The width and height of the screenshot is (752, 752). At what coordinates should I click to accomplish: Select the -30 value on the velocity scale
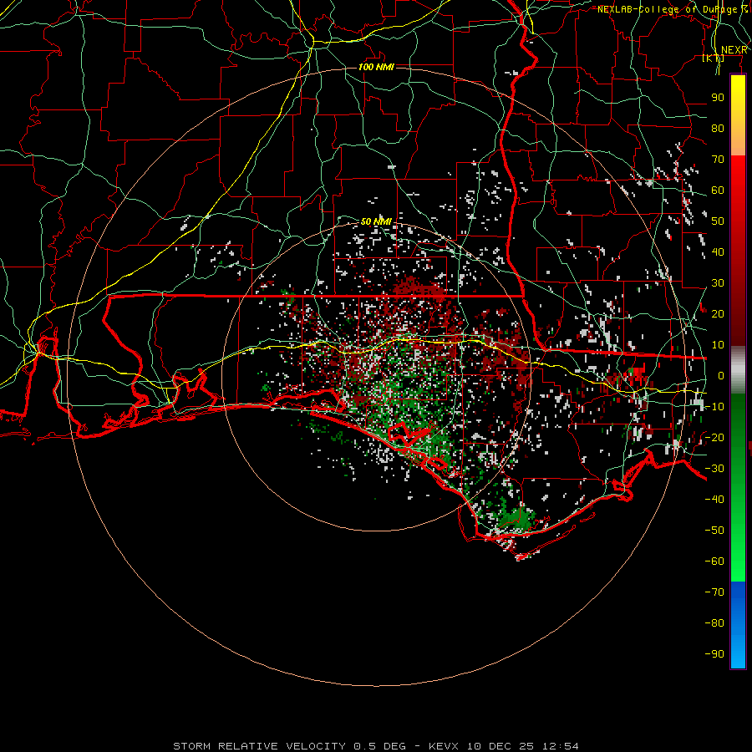[714, 469]
